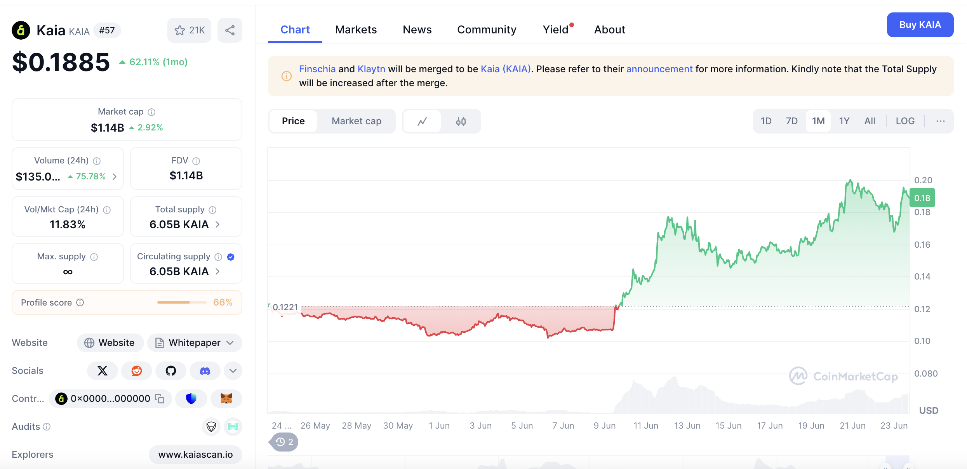Viewport: 967px width, 469px height.
Task: Copy the contract address
Action: coord(160,399)
